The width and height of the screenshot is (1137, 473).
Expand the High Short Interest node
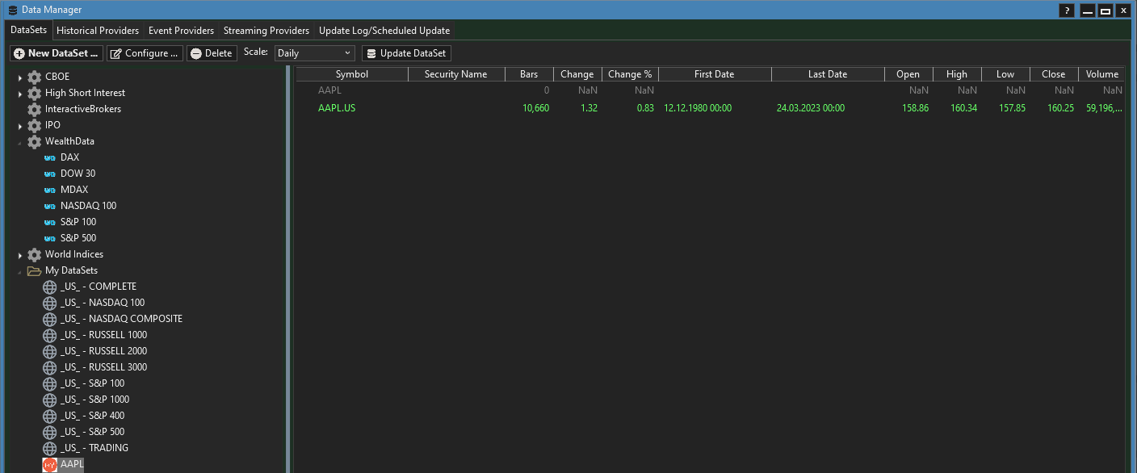coord(20,94)
